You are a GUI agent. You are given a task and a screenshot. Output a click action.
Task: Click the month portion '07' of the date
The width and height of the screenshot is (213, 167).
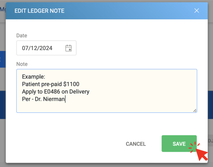click(25, 48)
